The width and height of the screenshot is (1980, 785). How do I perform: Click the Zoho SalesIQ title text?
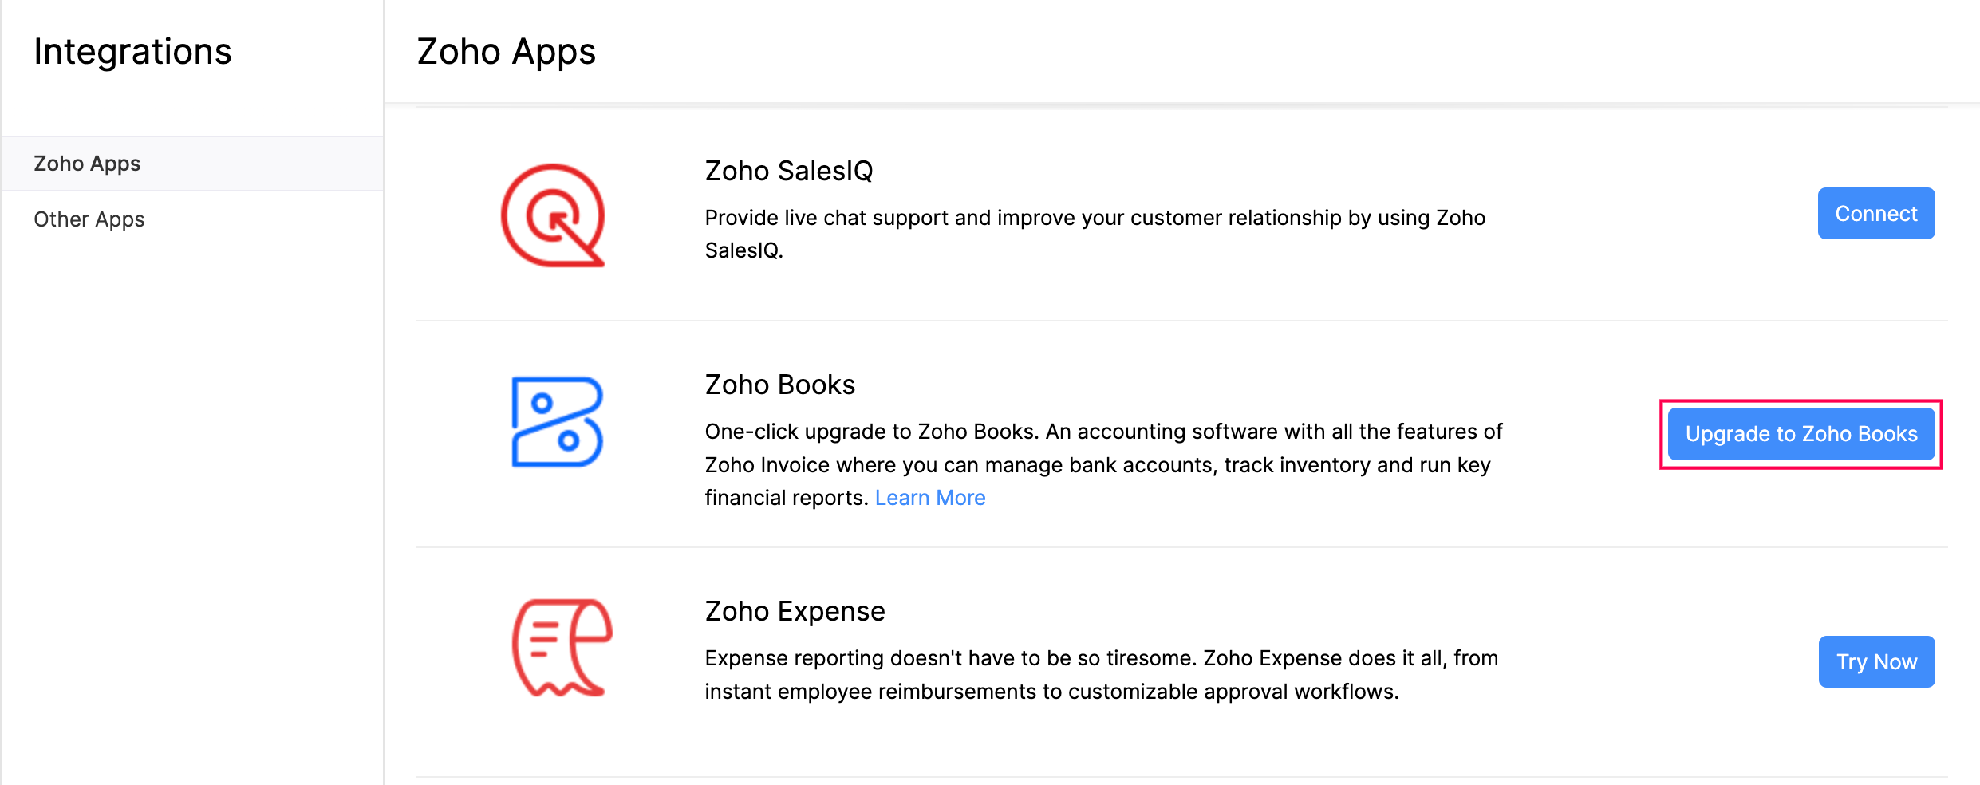[x=789, y=171]
